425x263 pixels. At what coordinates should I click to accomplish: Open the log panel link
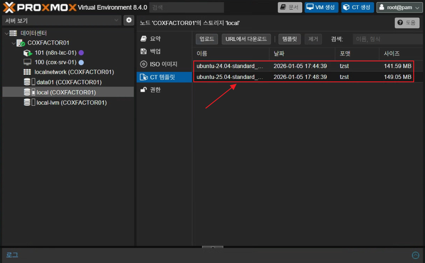point(12,255)
